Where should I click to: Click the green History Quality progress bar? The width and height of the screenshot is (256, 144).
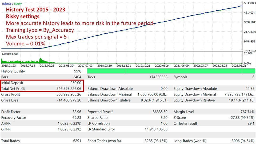(x=171, y=71)
